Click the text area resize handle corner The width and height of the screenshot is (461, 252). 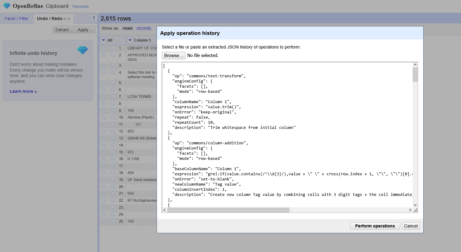(x=415, y=210)
